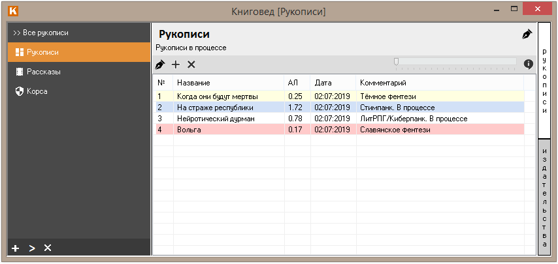Switch to the vertical издательства tab
The height and width of the screenshot is (264, 558).
[545, 197]
